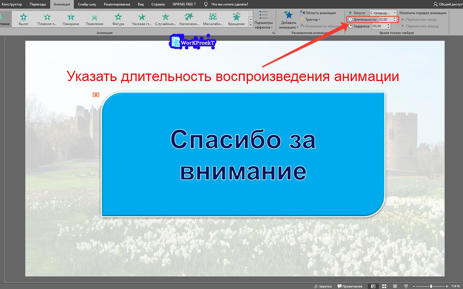The height and width of the screenshot is (289, 463).
Task: Open the Триггер dropdown
Action: pos(311,19)
